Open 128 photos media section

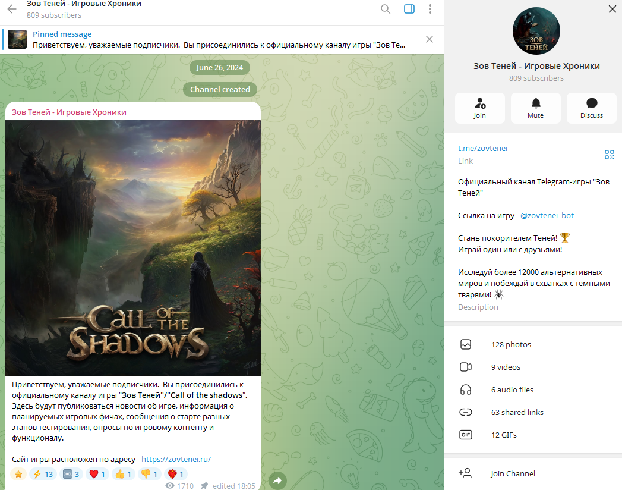pyautogui.click(x=533, y=345)
